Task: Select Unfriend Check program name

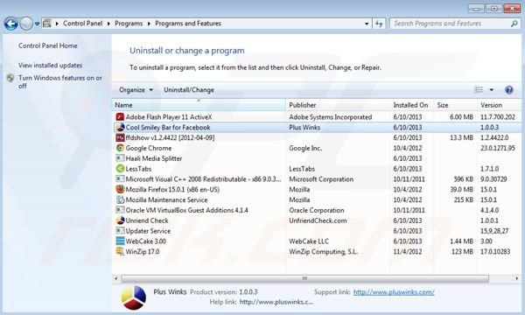Action: point(147,220)
